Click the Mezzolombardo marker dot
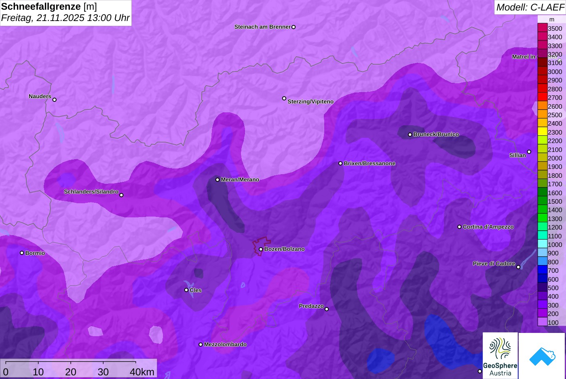Image resolution: width=566 pixels, height=379 pixels. pos(201,345)
